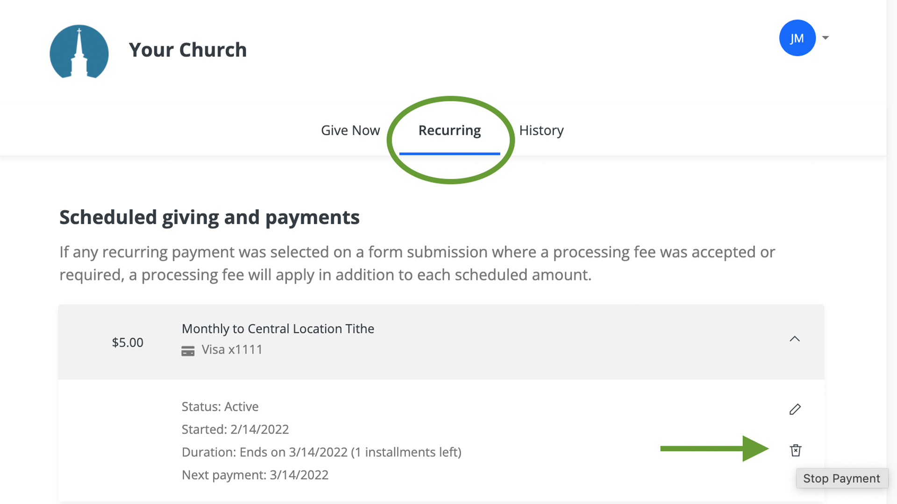Screen dimensions: 897x504
Task: Click the Next payment 3/14/2022 line
Action: [x=255, y=475]
